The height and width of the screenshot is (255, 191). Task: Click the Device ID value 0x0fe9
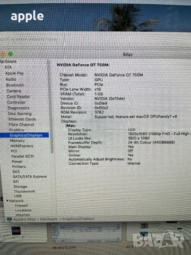click(101, 103)
